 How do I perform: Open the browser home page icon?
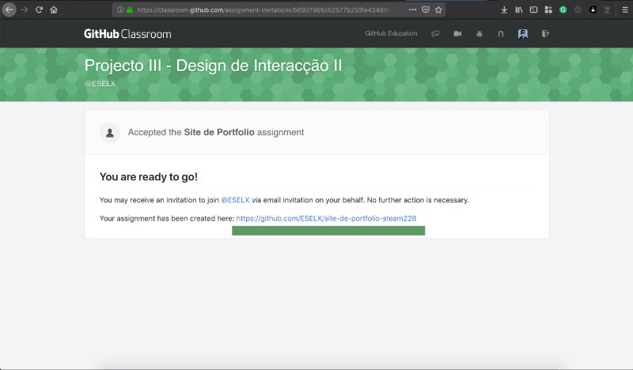pos(54,9)
